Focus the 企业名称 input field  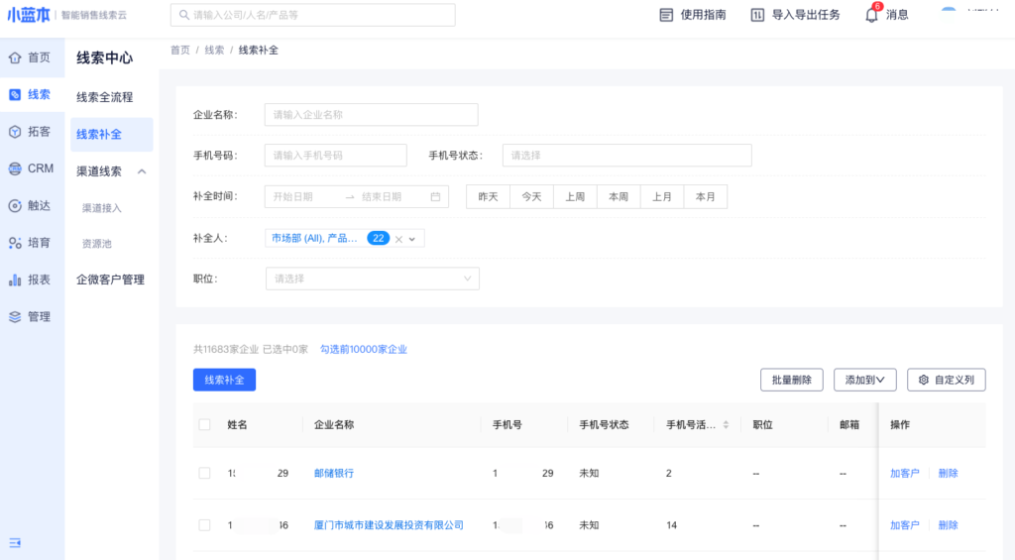(371, 115)
